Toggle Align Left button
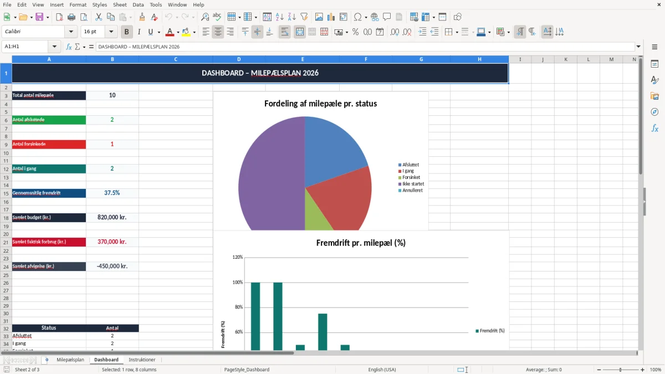Viewport: 665px width, 374px height. 206,32
